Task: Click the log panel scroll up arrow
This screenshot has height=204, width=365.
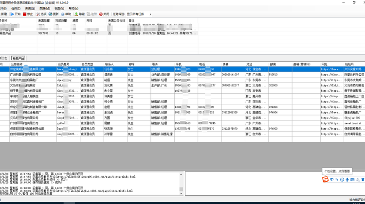Action: [182, 174]
